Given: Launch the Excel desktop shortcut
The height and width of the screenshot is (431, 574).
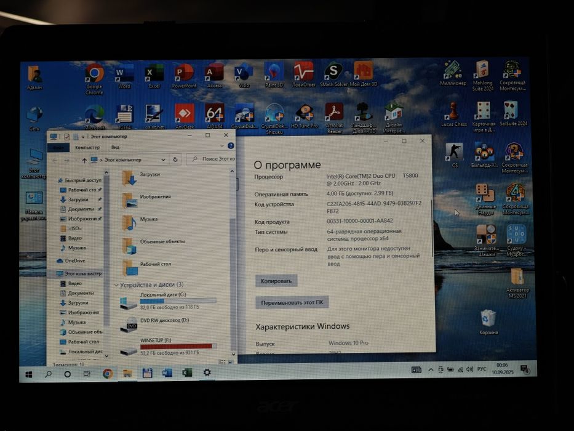Looking at the screenshot, I should [x=154, y=76].
